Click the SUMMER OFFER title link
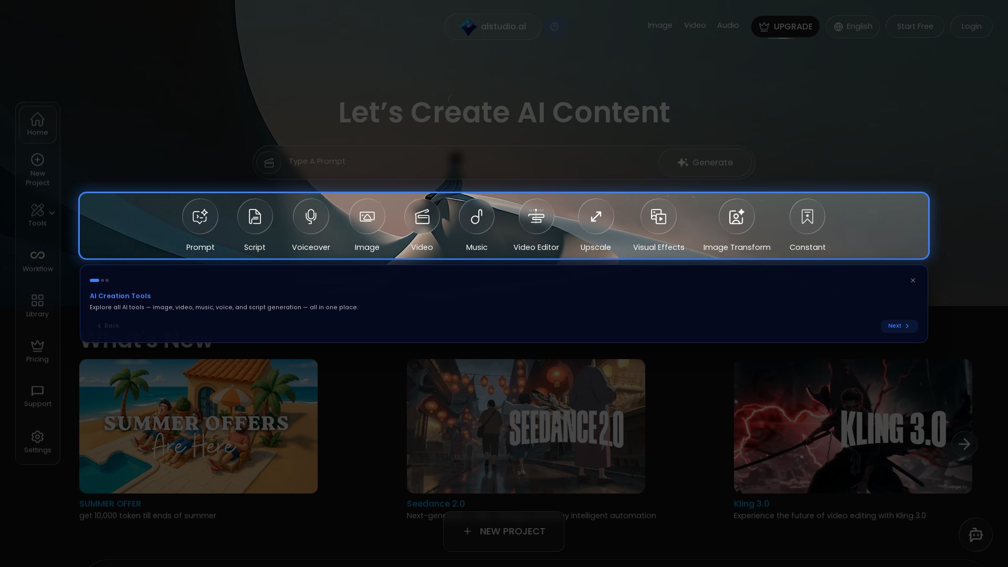Viewport: 1008px width, 567px height. [x=110, y=504]
